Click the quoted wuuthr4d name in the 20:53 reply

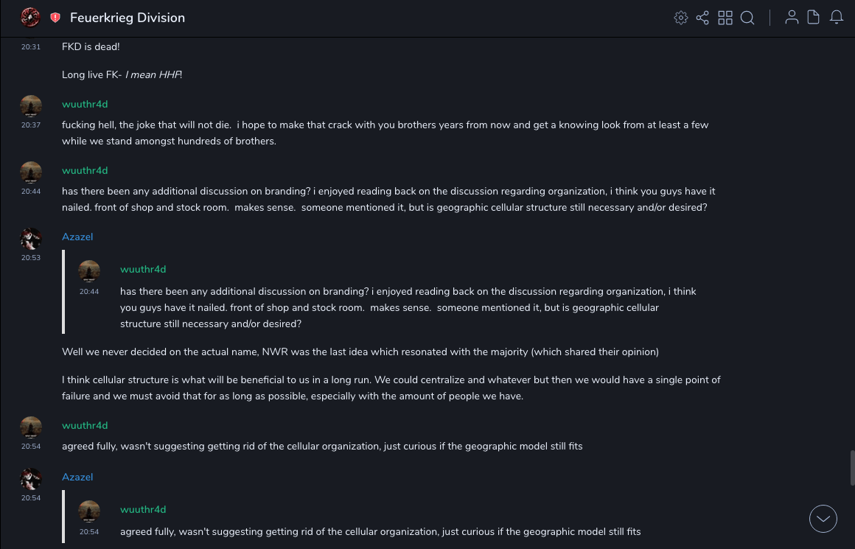pos(143,270)
